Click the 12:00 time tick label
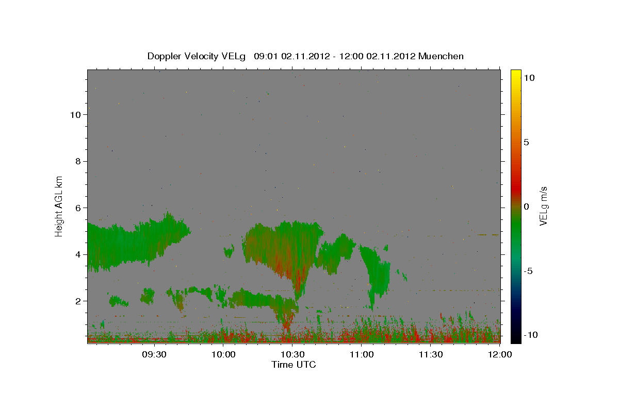619x412 pixels. (x=499, y=354)
